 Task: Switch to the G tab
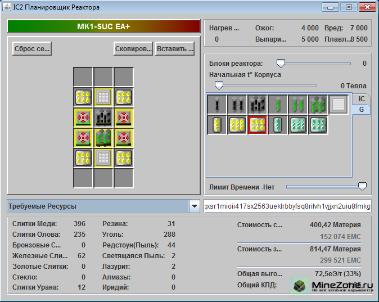362,110
